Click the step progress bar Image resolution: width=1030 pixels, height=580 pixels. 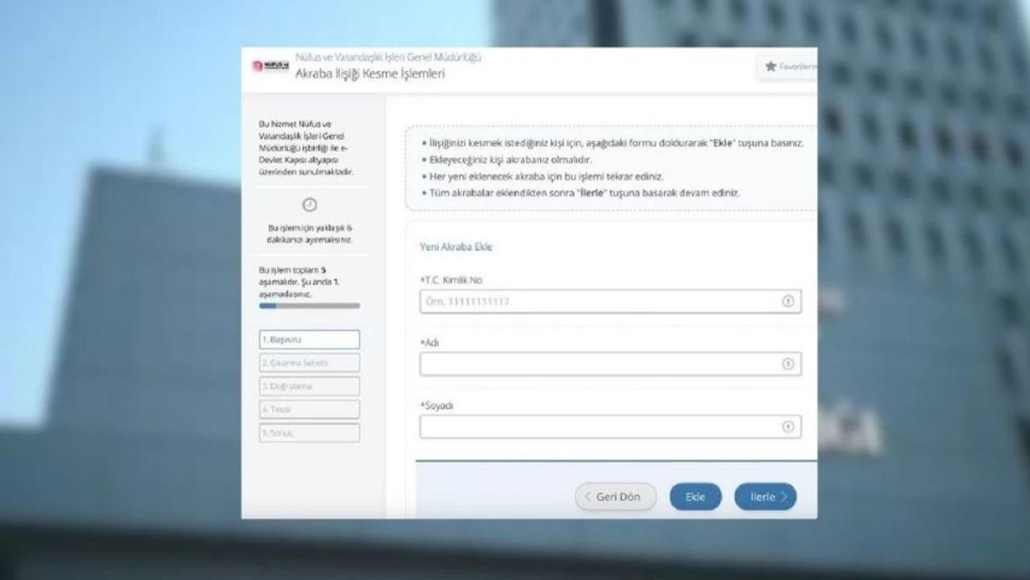pos(309,307)
